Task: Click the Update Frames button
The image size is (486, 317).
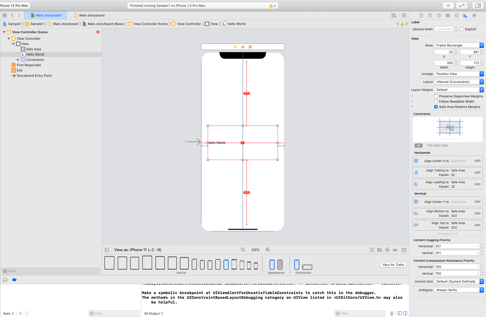Action: [372, 250]
